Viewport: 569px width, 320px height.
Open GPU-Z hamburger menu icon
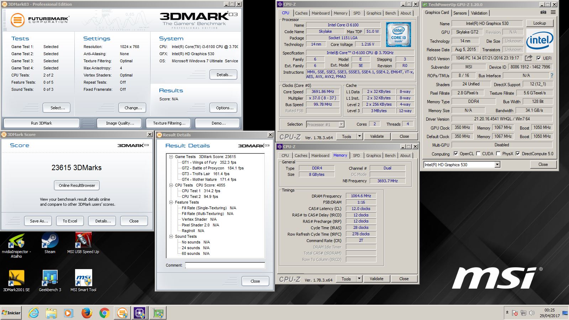[x=553, y=12]
